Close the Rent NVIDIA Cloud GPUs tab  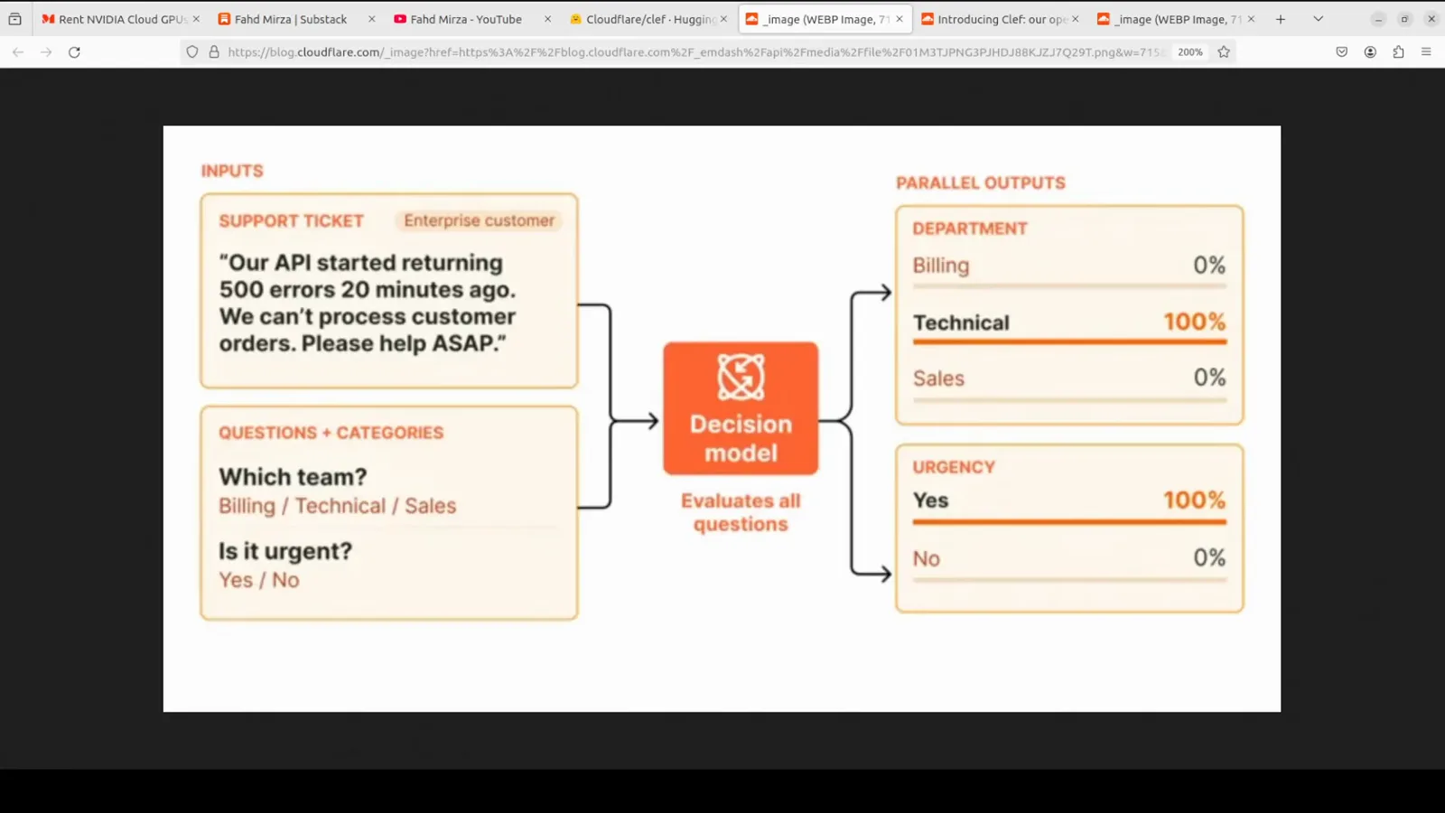(x=196, y=19)
